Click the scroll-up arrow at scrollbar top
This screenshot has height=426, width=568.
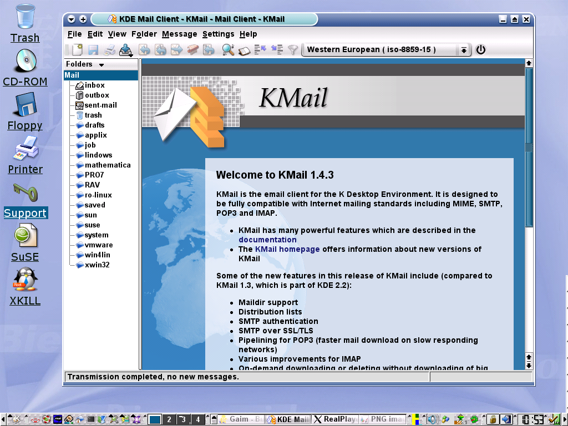coord(529,63)
